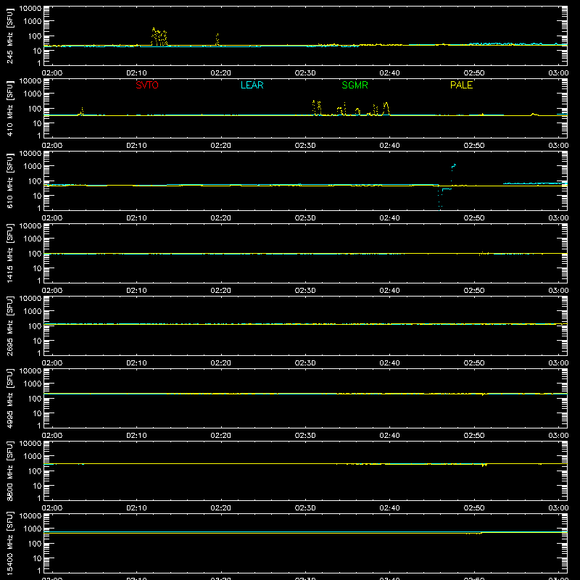The image size is (580, 580).
Task: Select the 610 MHz [SFU] axis label
Action: [9, 181]
